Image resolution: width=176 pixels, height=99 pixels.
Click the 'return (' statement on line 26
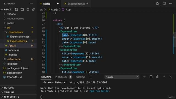[59, 20]
